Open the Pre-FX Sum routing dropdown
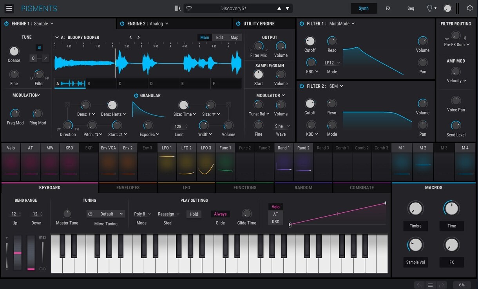 457,45
